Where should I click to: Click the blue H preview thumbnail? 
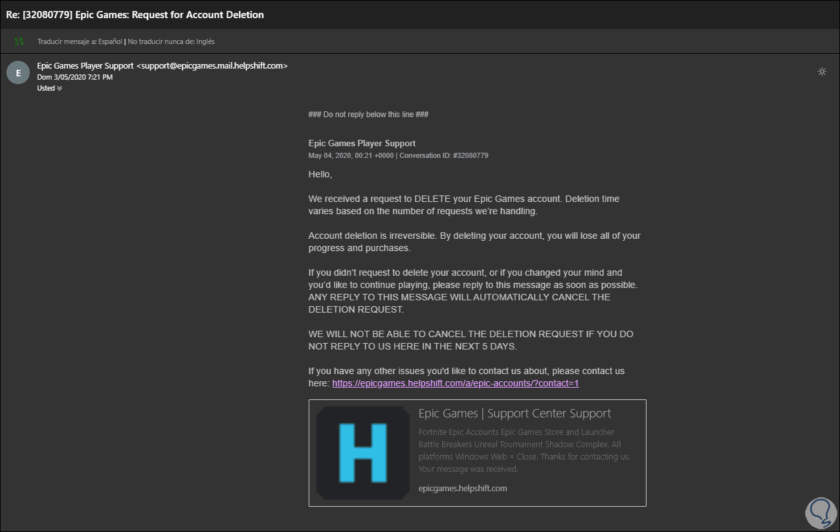click(x=362, y=453)
